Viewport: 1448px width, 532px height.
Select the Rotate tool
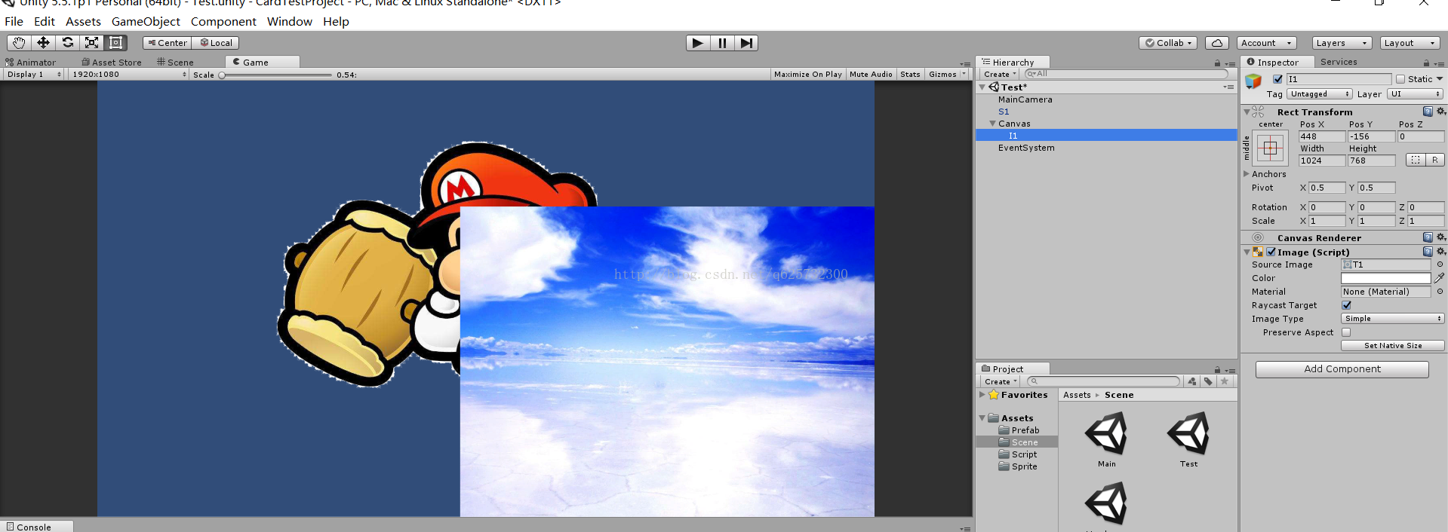coord(67,43)
